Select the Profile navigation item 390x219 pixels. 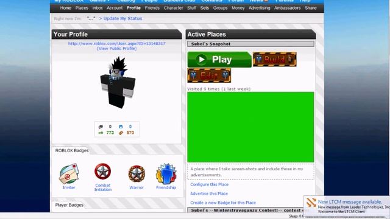[133, 8]
